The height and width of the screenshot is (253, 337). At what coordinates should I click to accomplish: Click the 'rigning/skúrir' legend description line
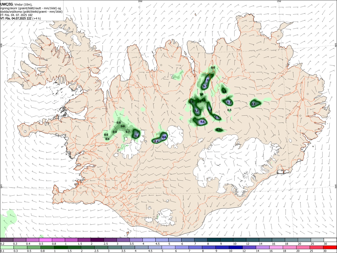pos(31,8)
